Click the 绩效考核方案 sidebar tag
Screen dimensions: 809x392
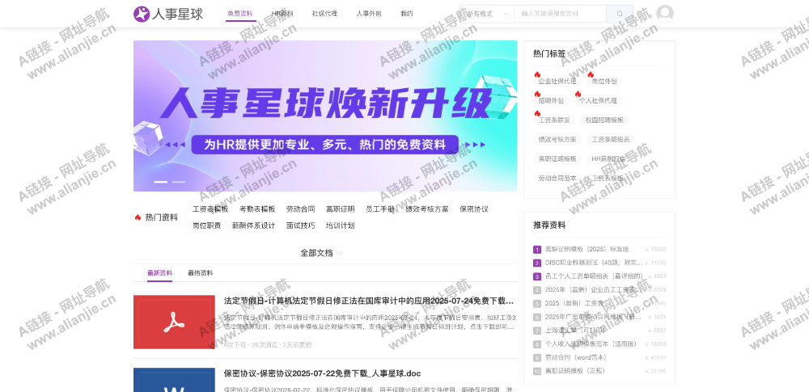557,139
